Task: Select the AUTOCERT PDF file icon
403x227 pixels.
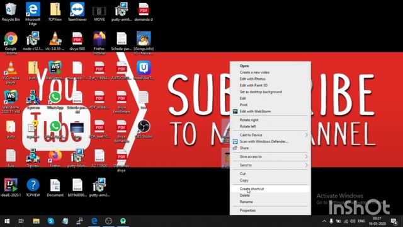Action: pos(122,71)
